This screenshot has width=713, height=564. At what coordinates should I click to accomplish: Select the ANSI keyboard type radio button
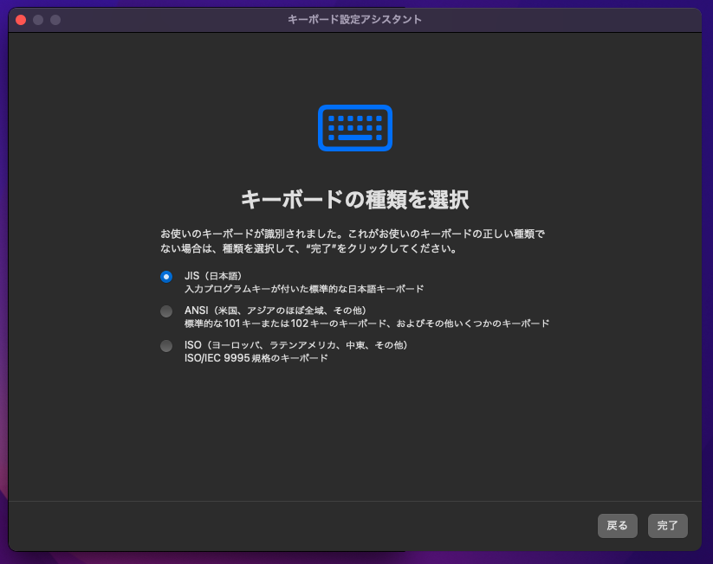click(166, 311)
